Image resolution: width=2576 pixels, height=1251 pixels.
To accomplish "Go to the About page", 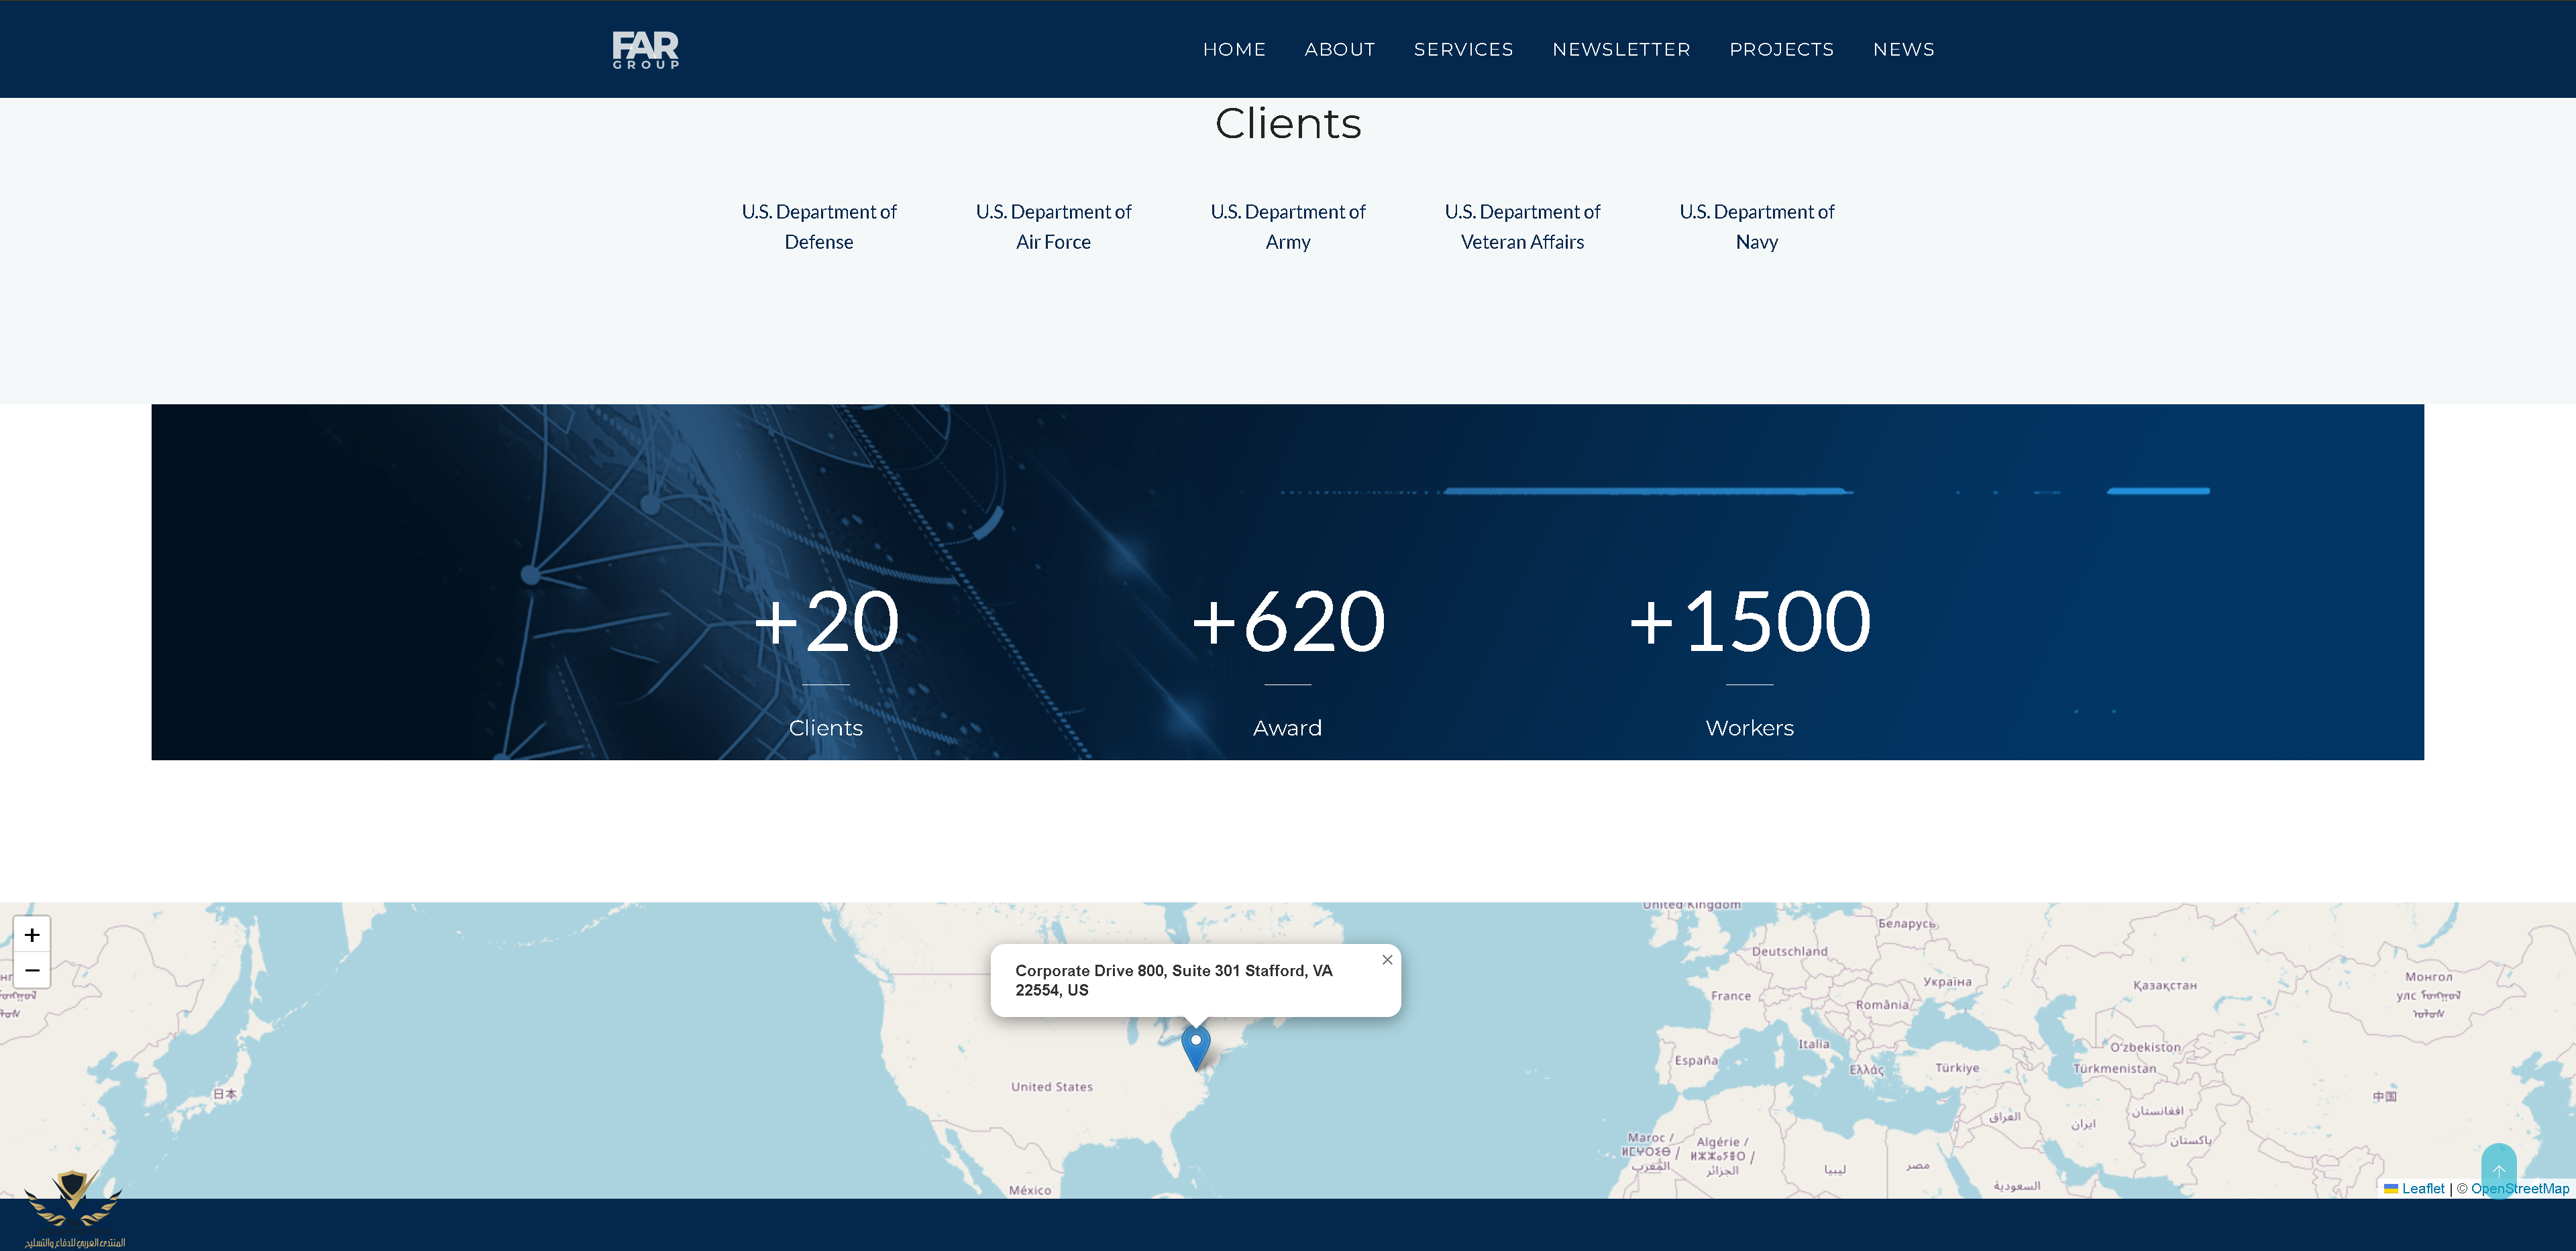I will tap(1339, 49).
